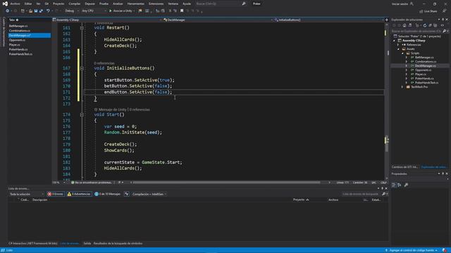Click 'Agregar al control de código fuente' in status bar

pyautogui.click(x=412, y=250)
